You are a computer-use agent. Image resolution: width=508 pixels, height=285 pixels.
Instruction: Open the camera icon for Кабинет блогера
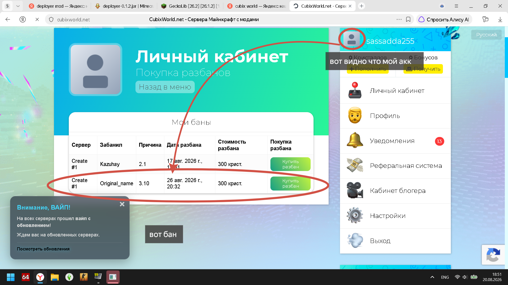[x=355, y=191]
